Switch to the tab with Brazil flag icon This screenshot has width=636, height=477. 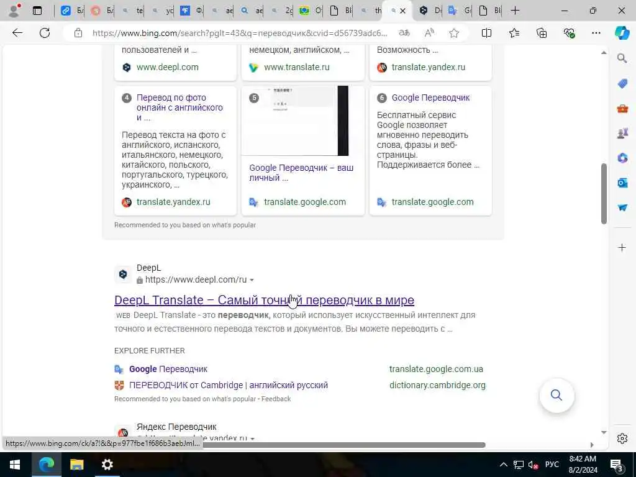(312, 11)
